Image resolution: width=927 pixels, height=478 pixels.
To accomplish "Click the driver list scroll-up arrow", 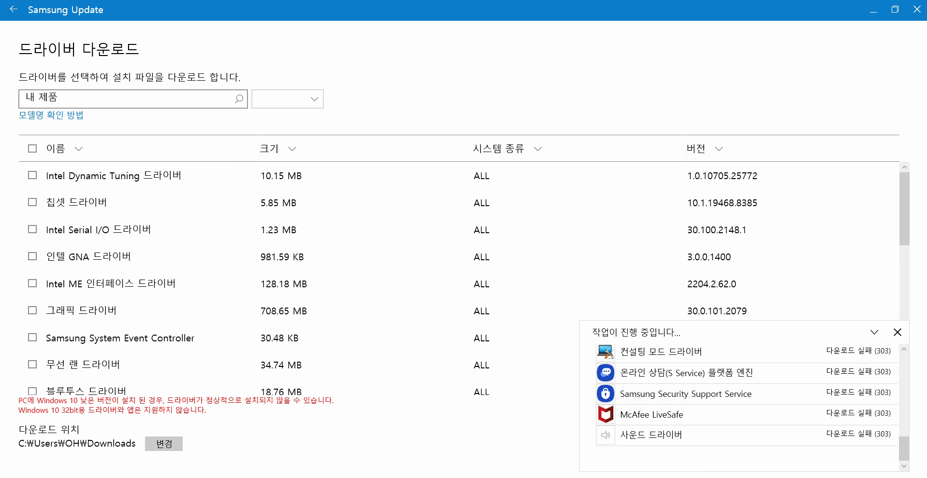I will [x=904, y=167].
